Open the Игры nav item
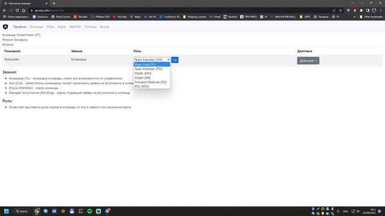This screenshot has width=385, height=216. pyautogui.click(x=51, y=26)
